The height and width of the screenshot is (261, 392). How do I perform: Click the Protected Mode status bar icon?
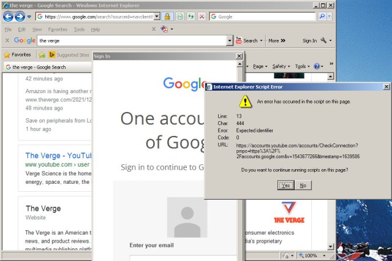[x=286, y=255]
